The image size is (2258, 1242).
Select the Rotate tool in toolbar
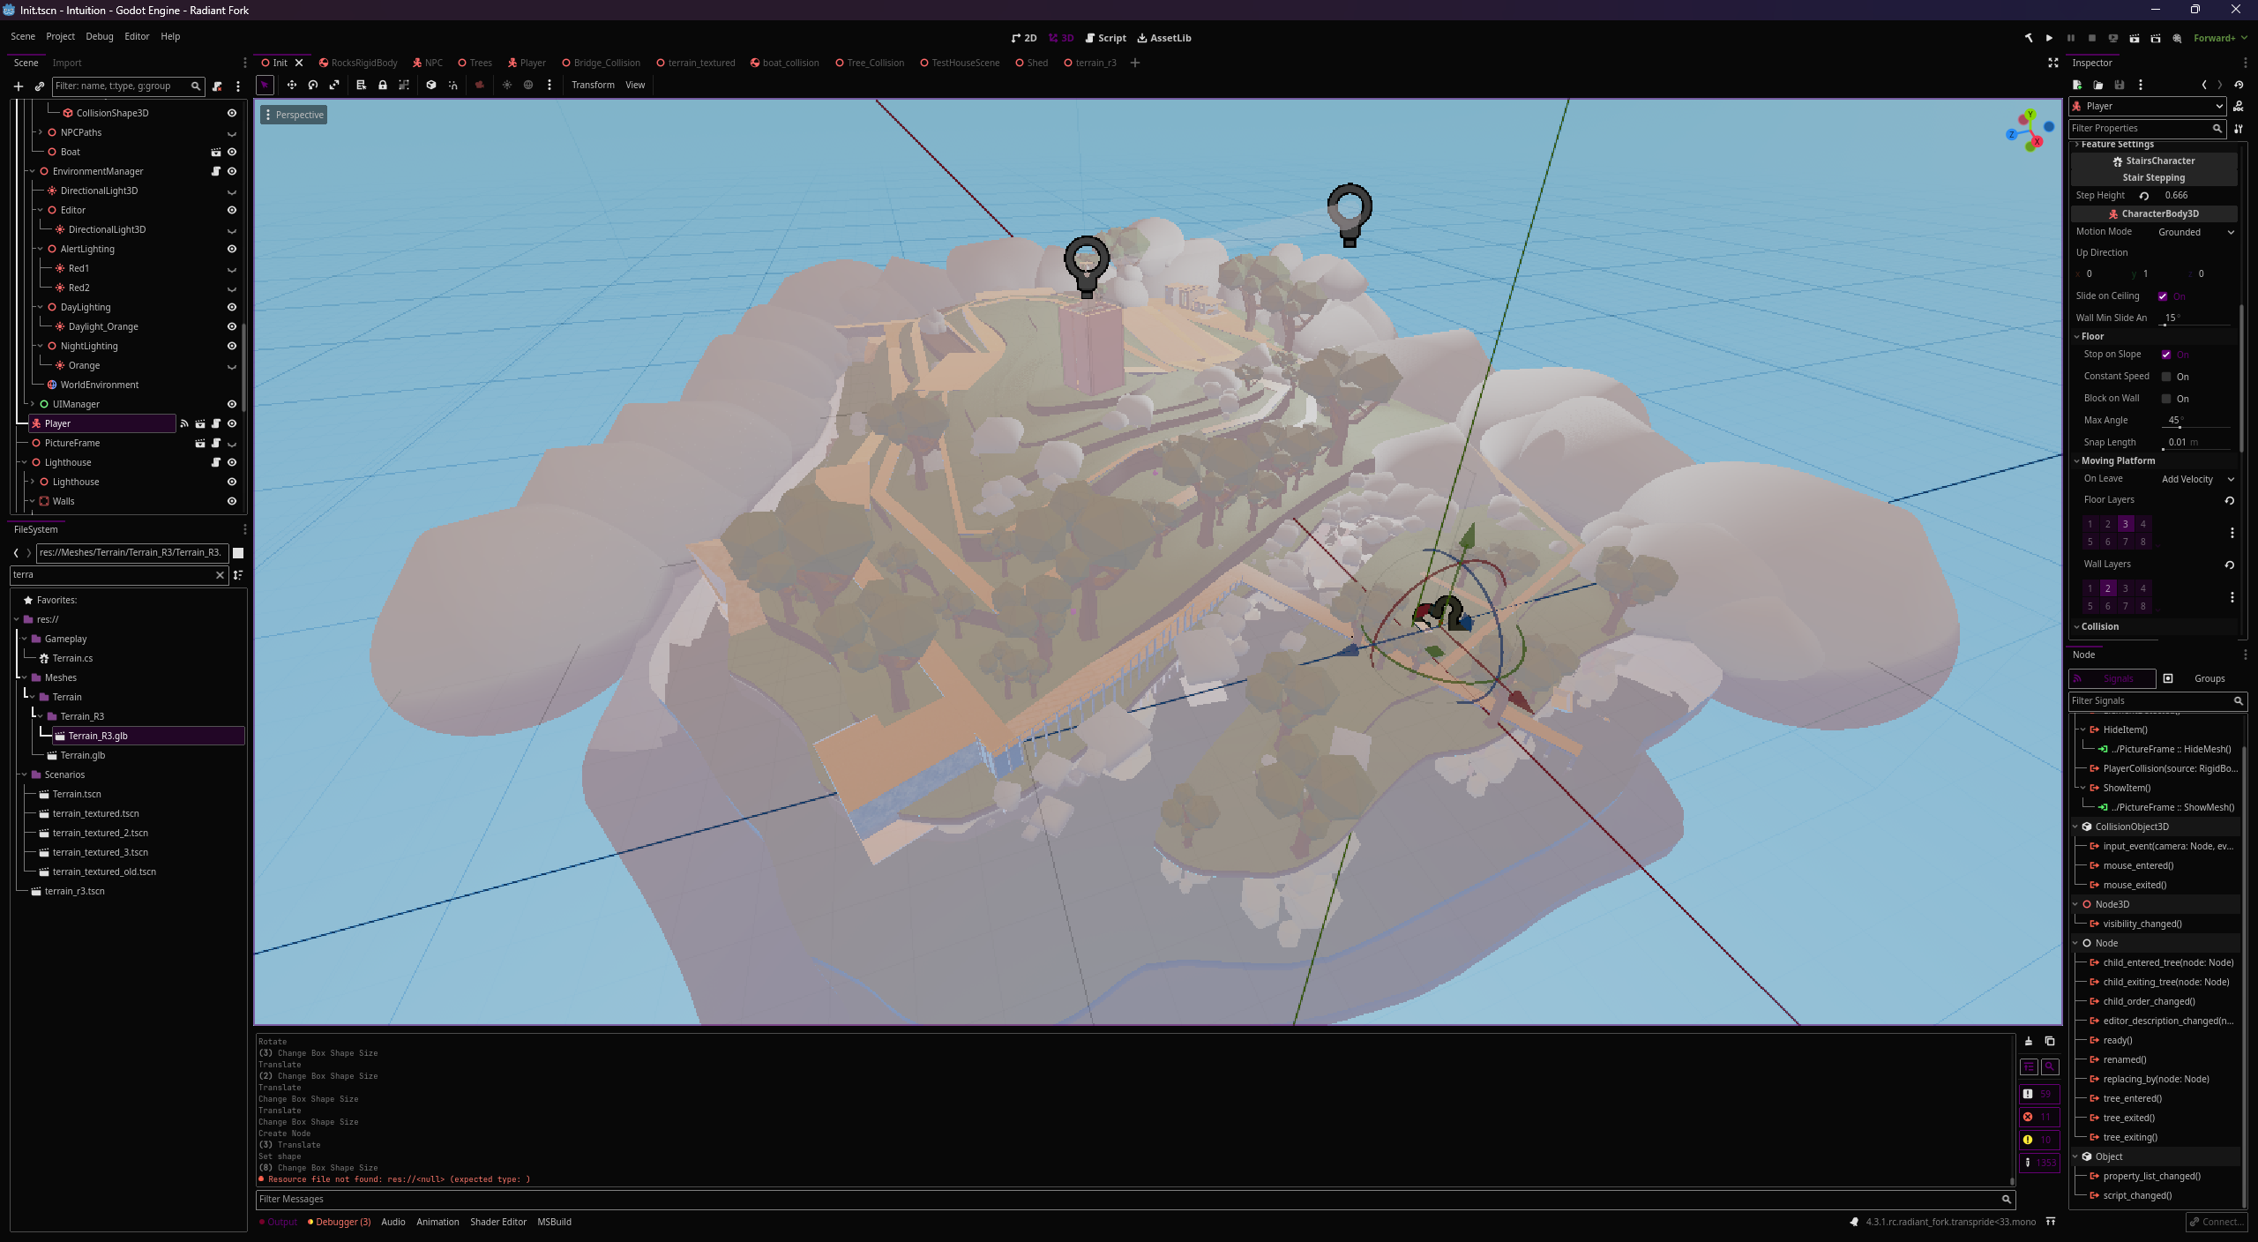tap(313, 86)
